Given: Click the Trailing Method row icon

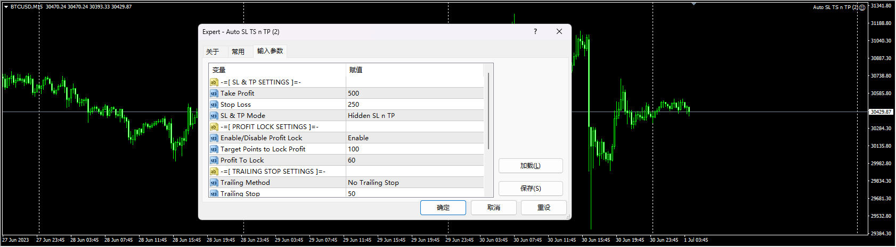Looking at the screenshot, I should tap(214, 183).
